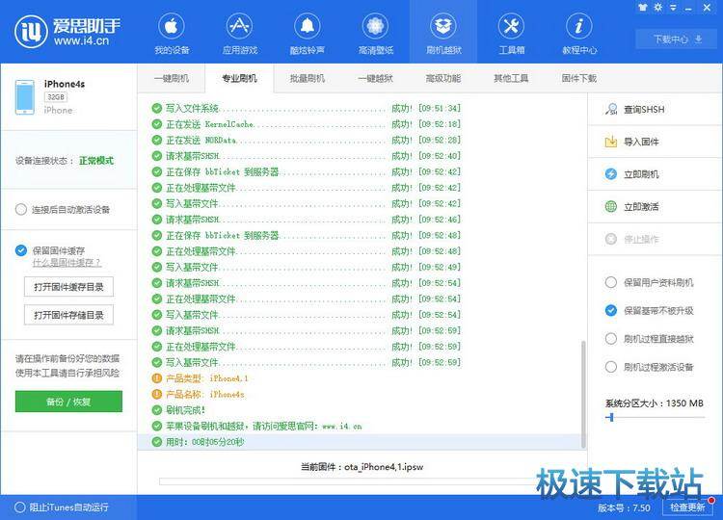This screenshot has height=520, width=723.
Task: Click 立即刷机 label in right panel
Action: click(x=641, y=174)
